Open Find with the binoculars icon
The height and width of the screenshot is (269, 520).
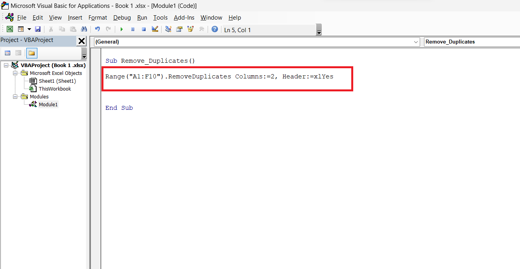[84, 29]
